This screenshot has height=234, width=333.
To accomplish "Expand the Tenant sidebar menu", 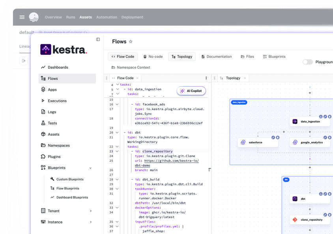I will [x=91, y=211].
